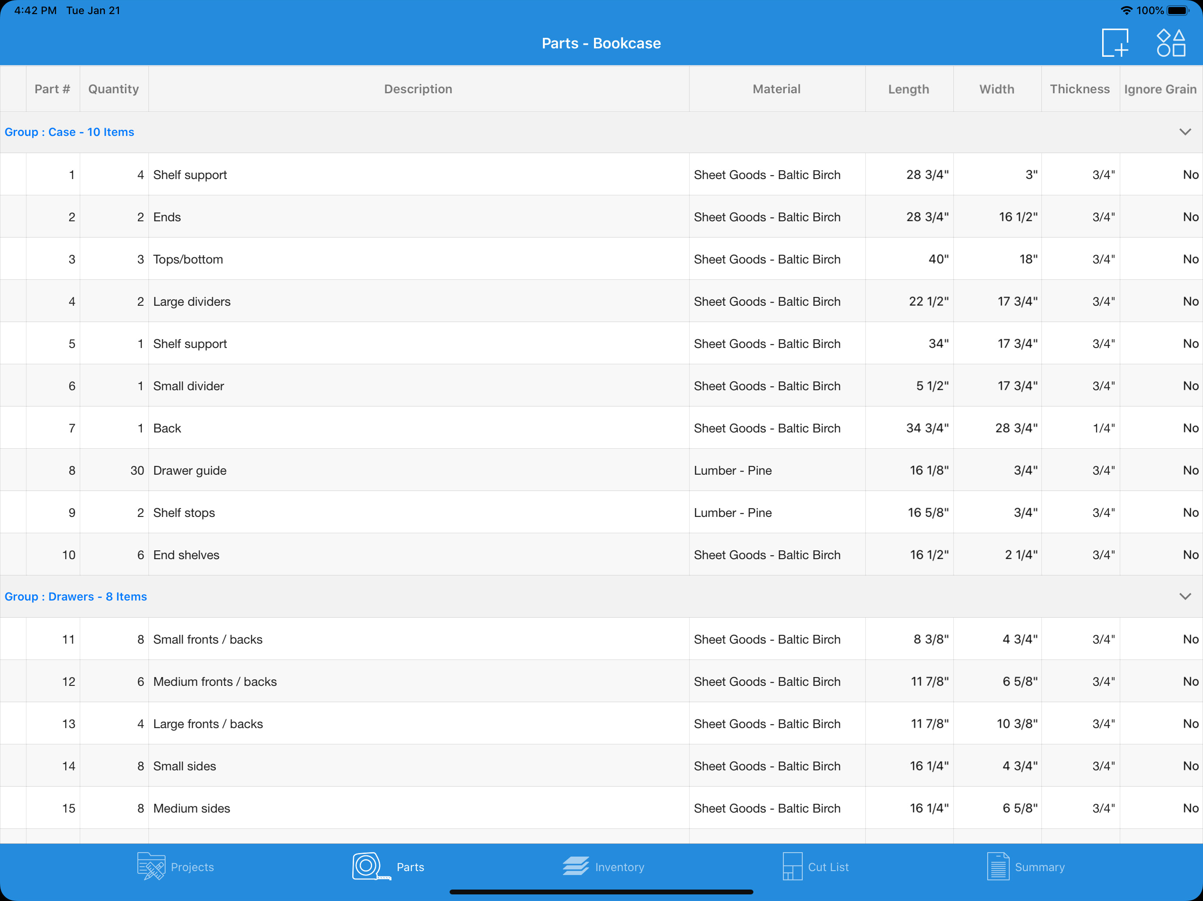Image resolution: width=1203 pixels, height=901 pixels.
Task: Open the shapes icon in header
Action: click(1170, 43)
